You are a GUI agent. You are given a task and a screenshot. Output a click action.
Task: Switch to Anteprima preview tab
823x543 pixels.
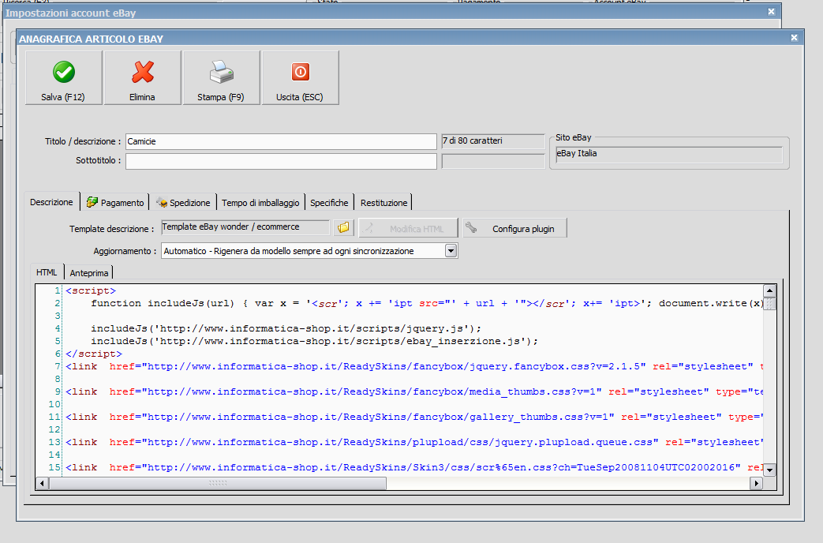point(88,273)
